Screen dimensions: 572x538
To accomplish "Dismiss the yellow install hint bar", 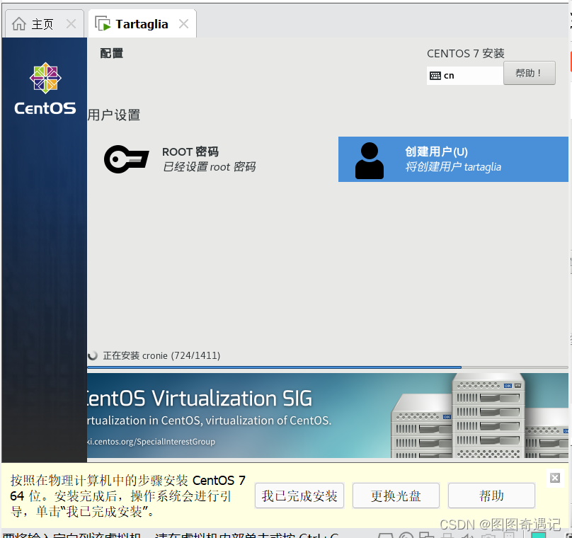I will point(555,478).
